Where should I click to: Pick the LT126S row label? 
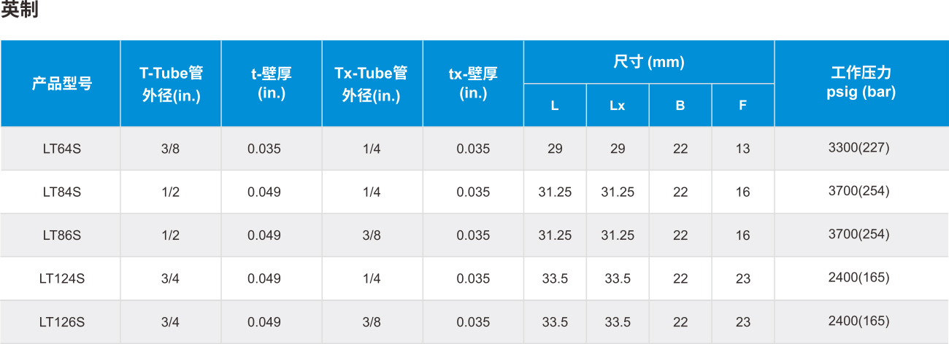click(61, 322)
